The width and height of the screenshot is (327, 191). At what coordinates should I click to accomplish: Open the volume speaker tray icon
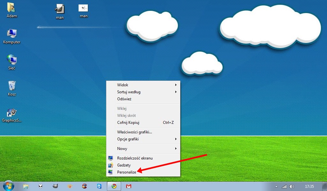[x=292, y=187]
